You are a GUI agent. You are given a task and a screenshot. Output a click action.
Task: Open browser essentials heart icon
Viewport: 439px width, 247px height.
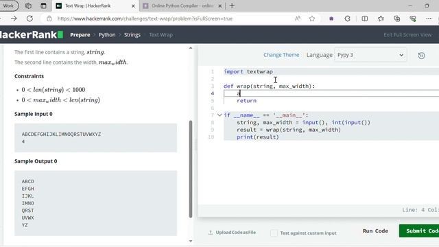[413, 19]
